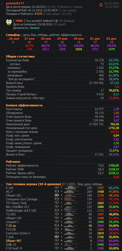Screen dimensions: 122x251
Task: Toggle the plus expander beside Семафор section
Action: [x=2, y=35]
